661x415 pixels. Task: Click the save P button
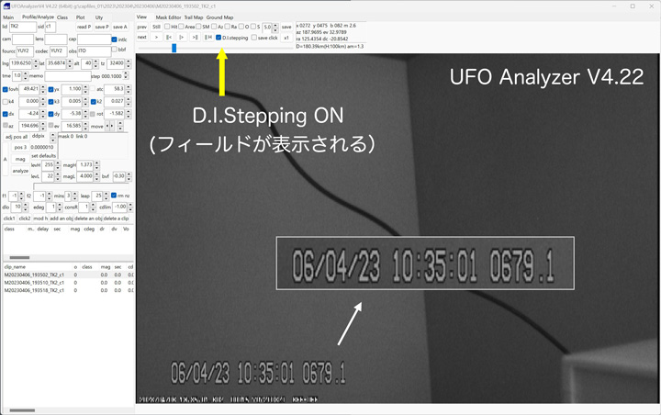[102, 27]
